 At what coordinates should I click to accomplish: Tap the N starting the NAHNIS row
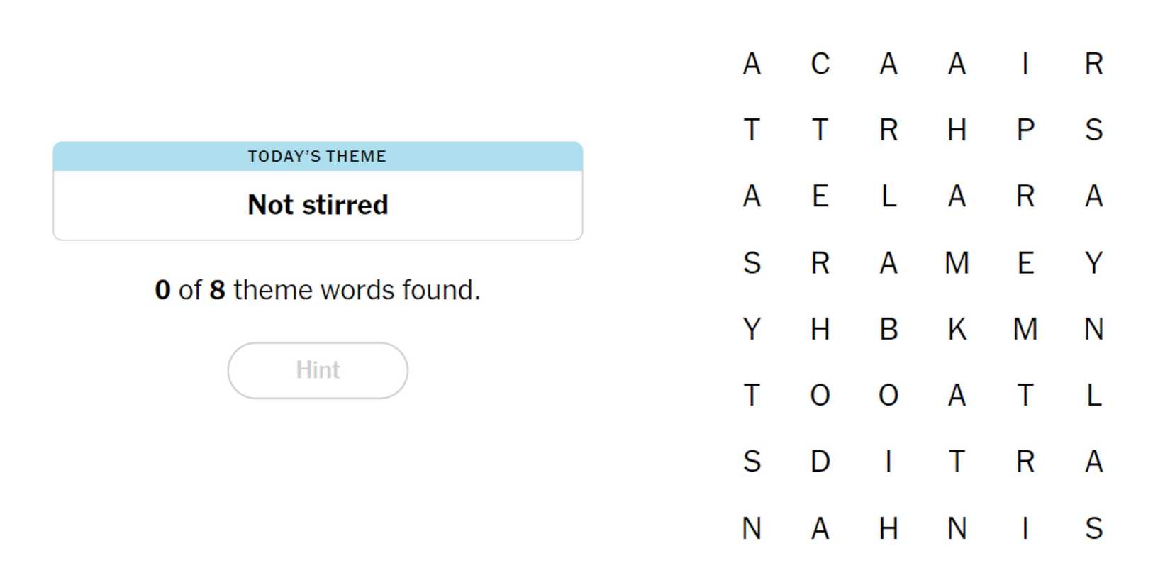[x=752, y=528]
